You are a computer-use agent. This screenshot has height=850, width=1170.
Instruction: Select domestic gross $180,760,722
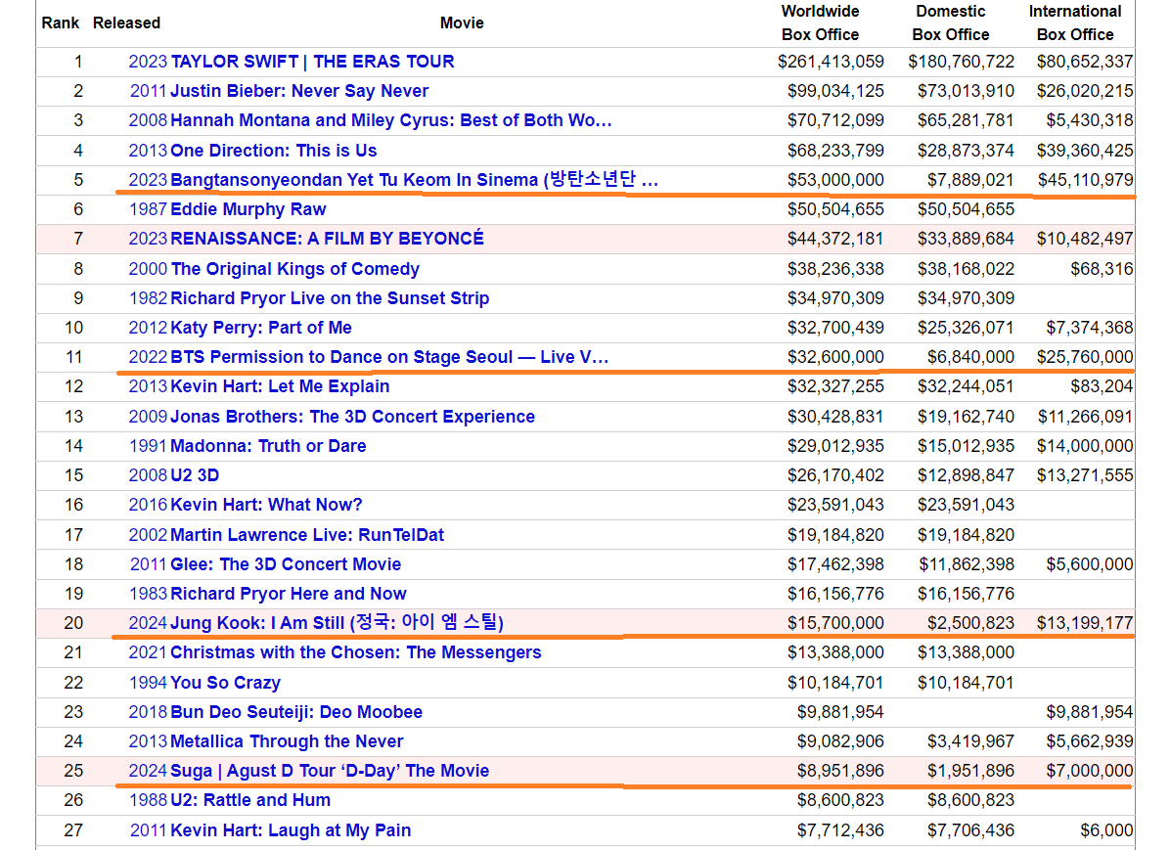(961, 62)
